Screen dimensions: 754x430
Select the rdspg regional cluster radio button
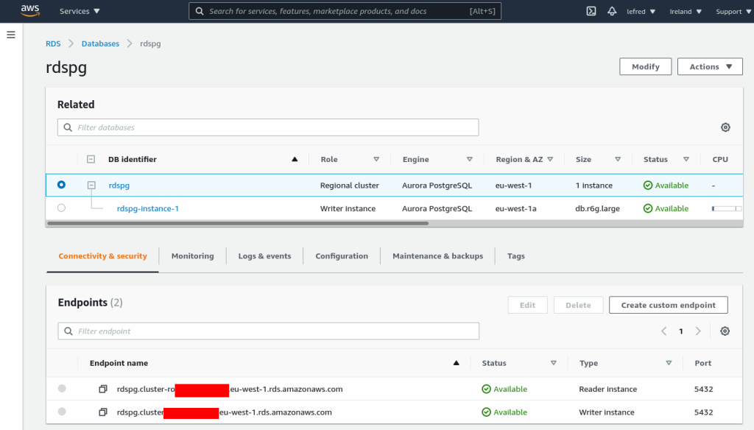tap(61, 185)
